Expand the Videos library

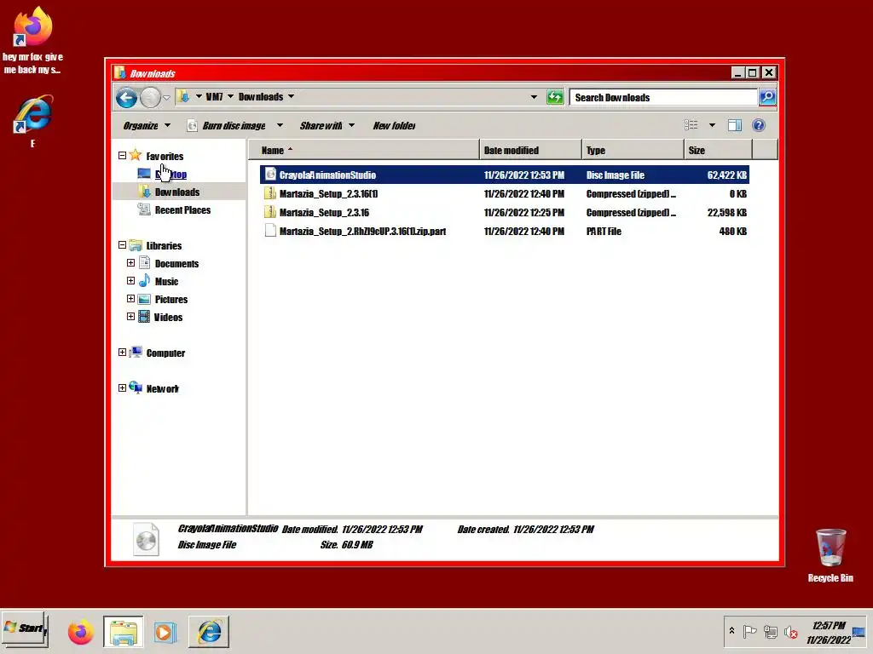coord(130,317)
